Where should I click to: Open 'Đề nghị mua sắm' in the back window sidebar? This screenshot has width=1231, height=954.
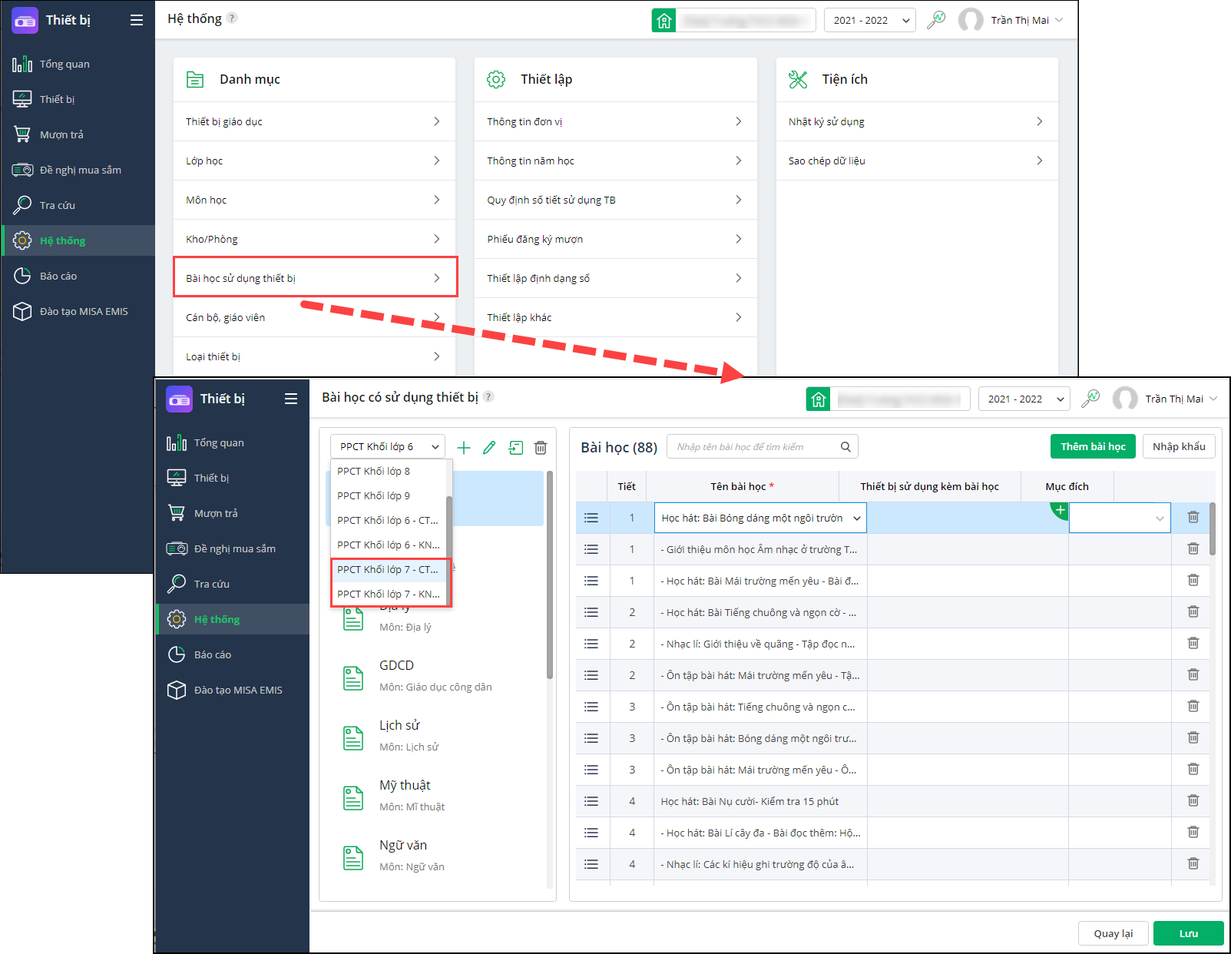pos(78,170)
